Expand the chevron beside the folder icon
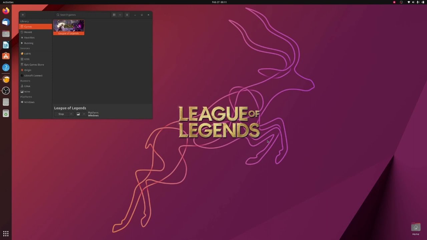 (84, 114)
